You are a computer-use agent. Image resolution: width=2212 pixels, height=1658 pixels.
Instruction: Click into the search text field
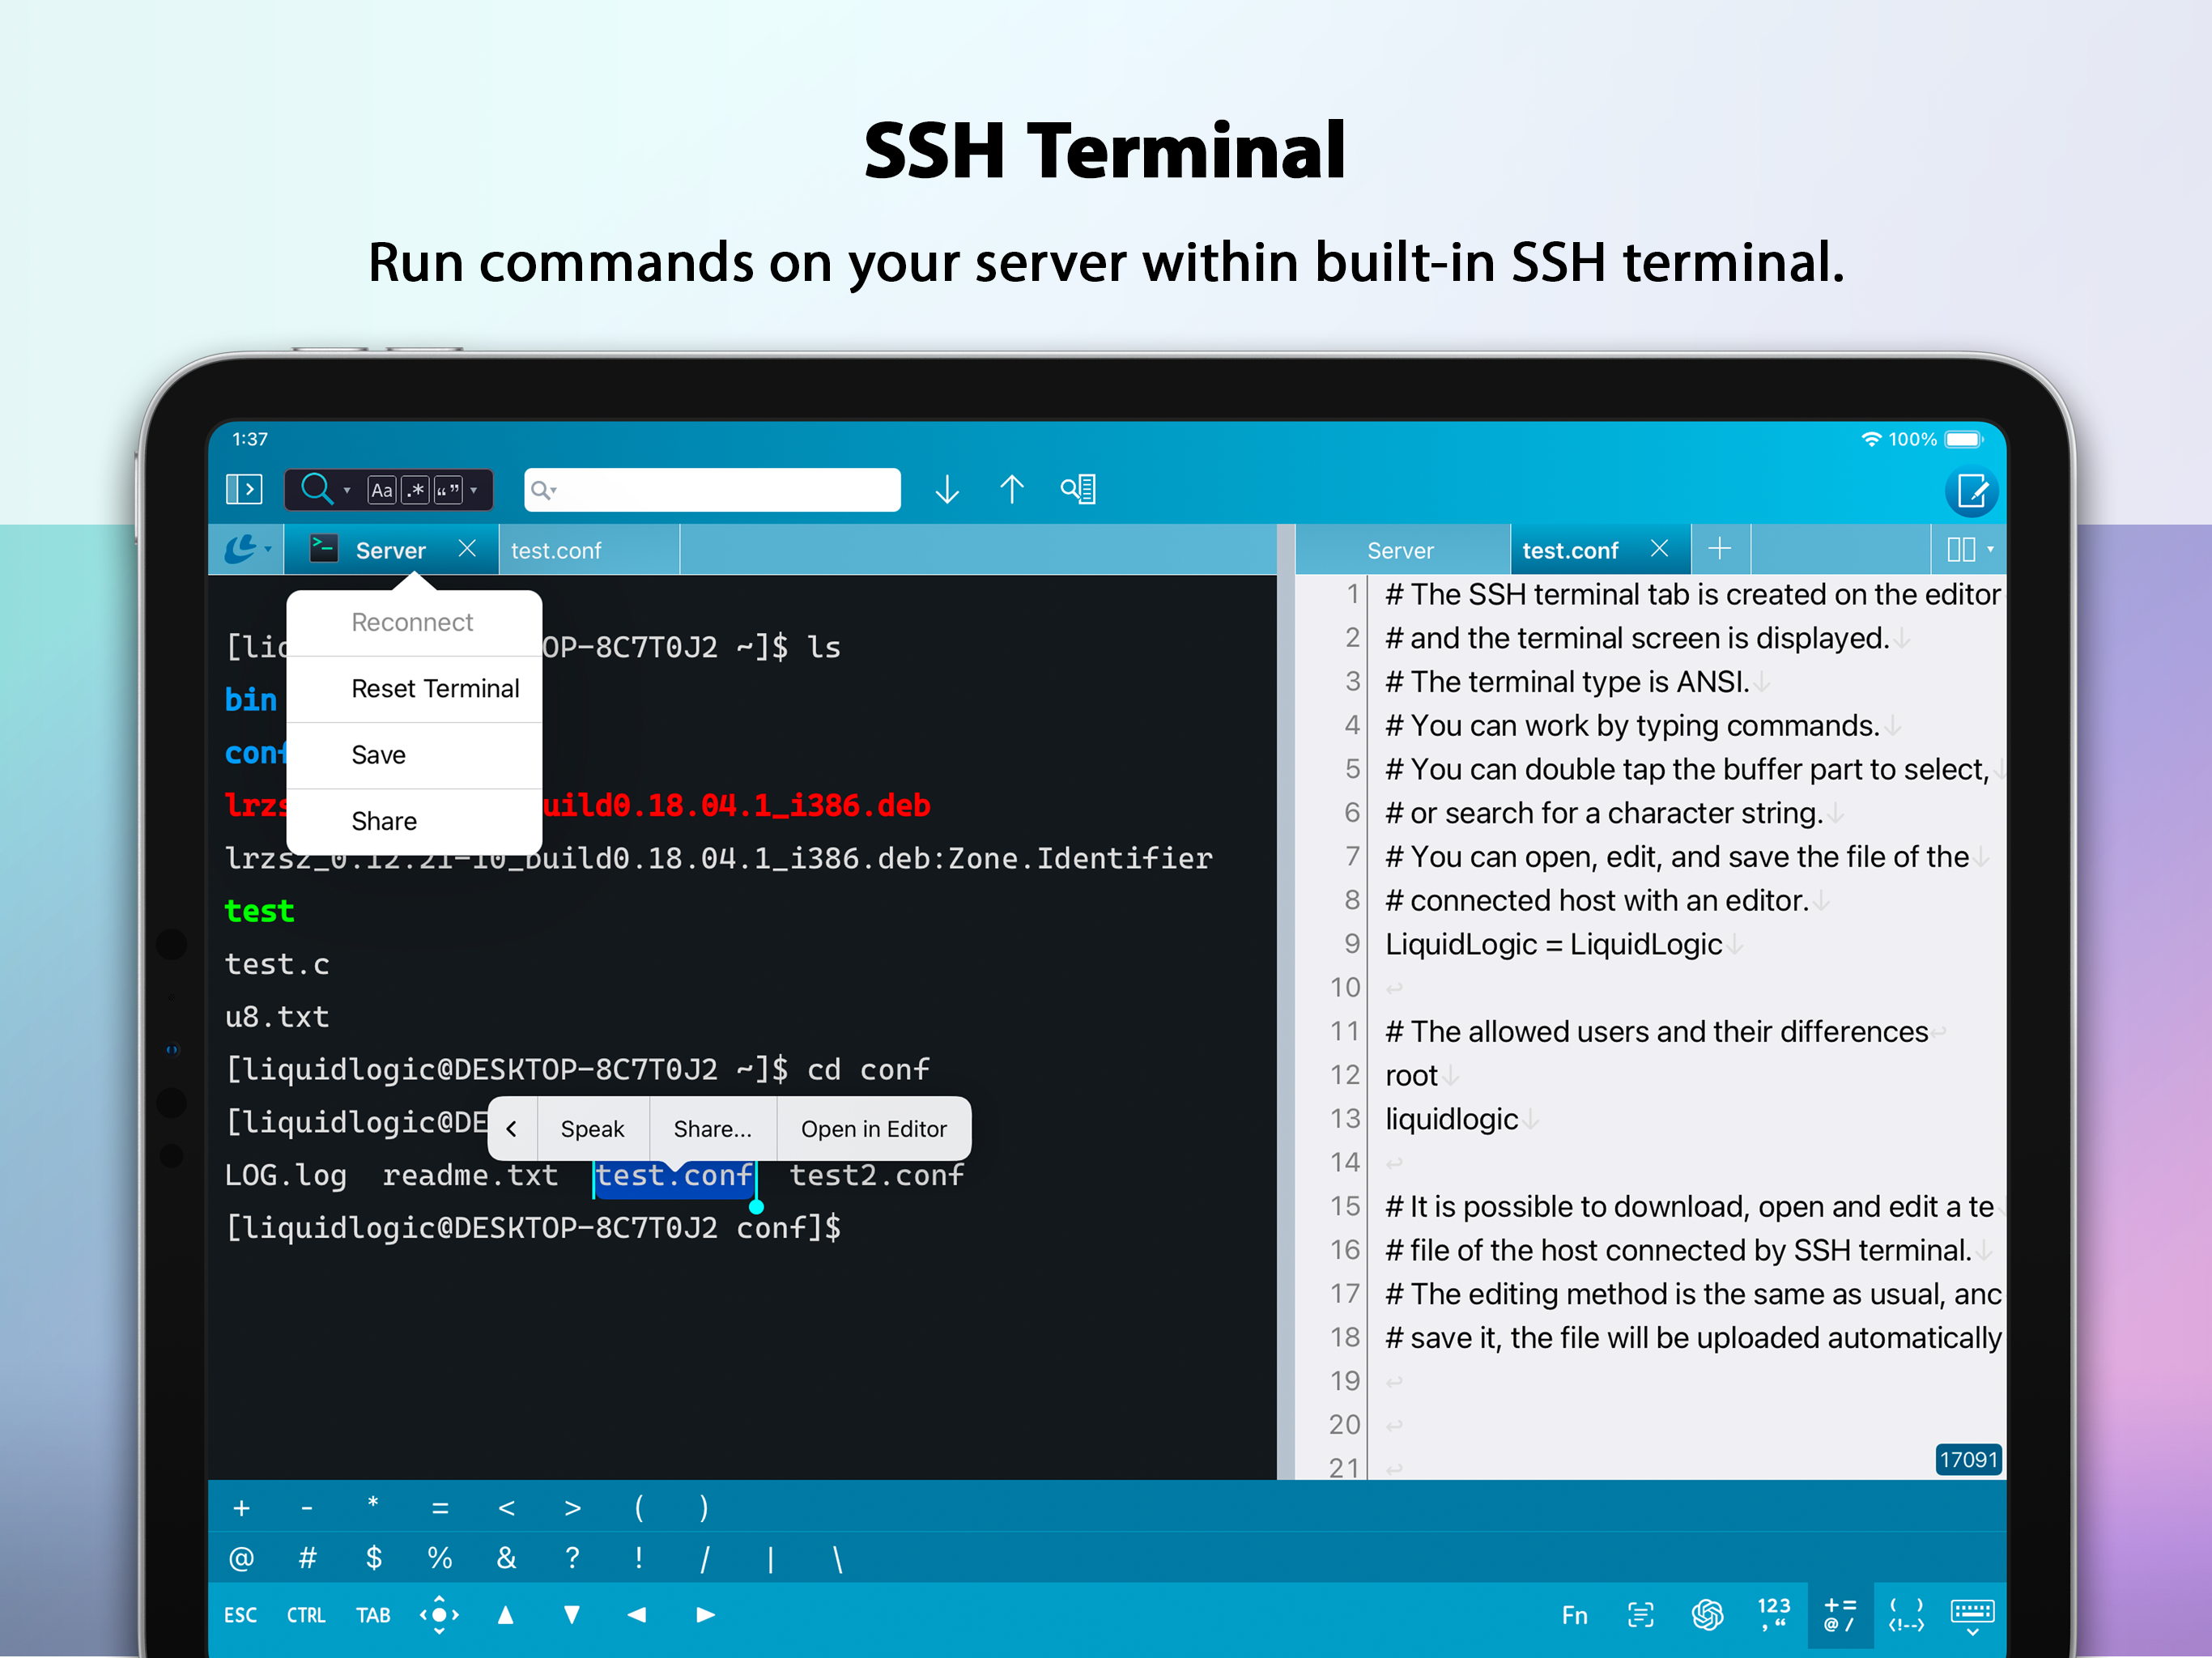click(712, 489)
